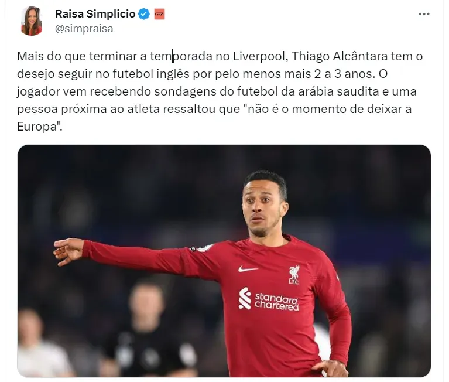Image resolution: width=449 pixels, height=382 pixels.
Task: Click the word "temporada" with the text cursor
Action: pyautogui.click(x=181, y=56)
